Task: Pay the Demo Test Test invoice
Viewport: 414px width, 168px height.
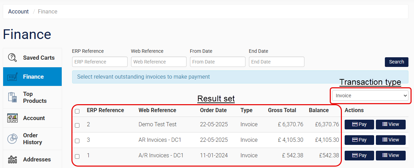Action: click(359, 125)
